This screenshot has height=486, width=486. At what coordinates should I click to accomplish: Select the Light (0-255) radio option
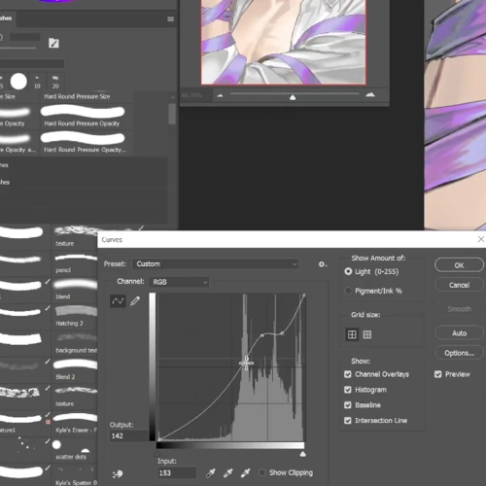(348, 271)
